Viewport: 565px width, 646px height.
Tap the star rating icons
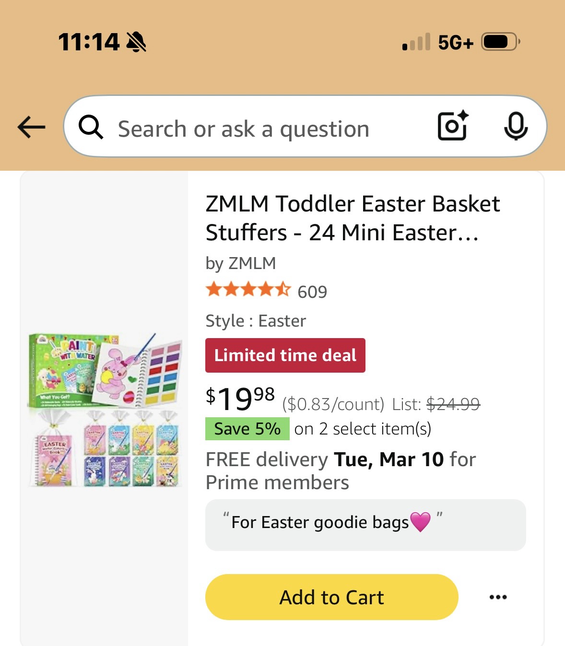(x=248, y=290)
